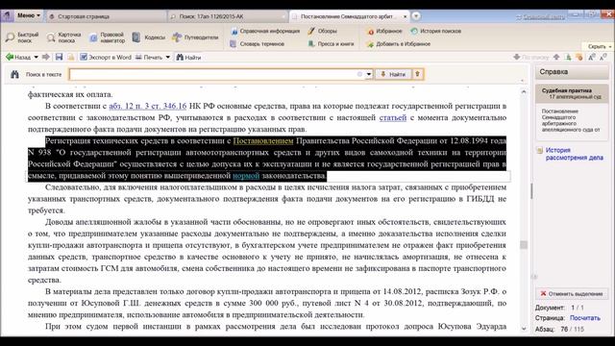Click the Абзац: 76 / 115 indicator

pos(559,329)
